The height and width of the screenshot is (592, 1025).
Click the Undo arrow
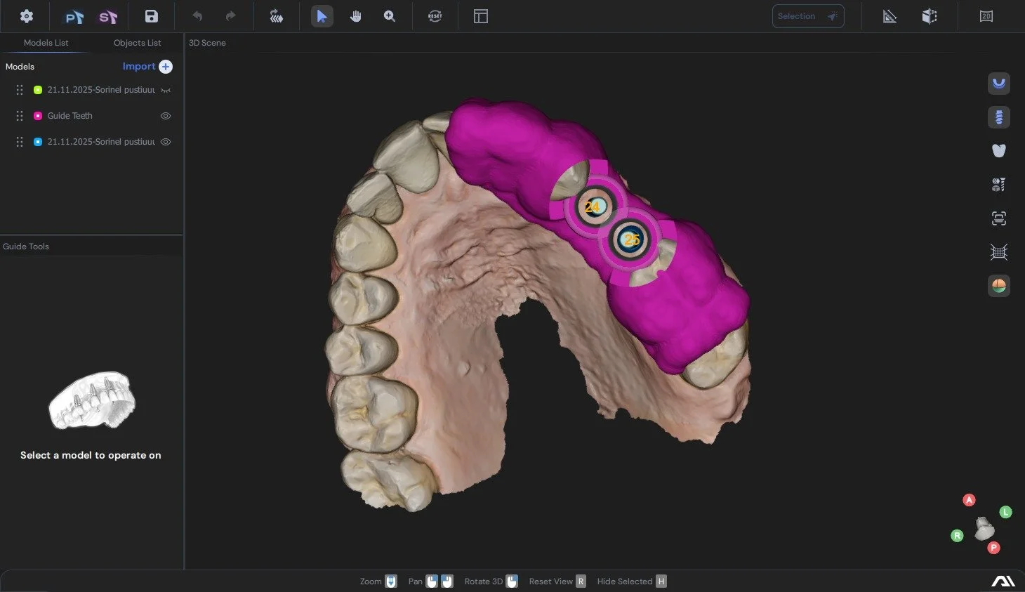click(x=197, y=15)
